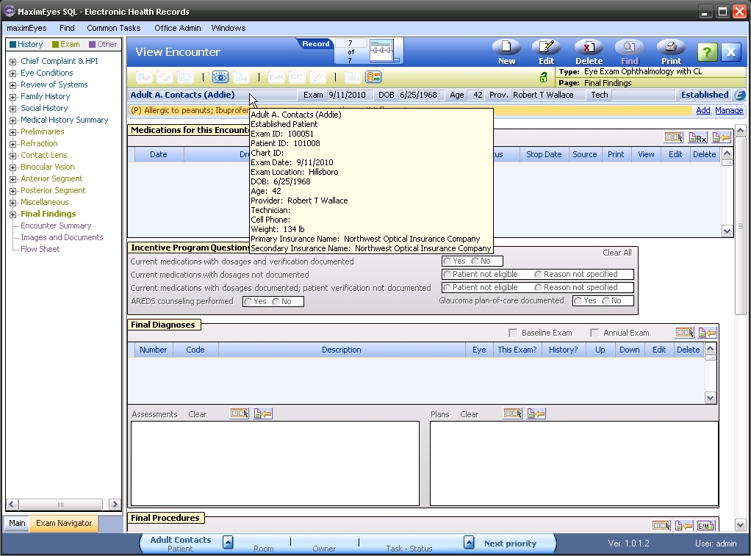Open the Assessments pick-list icon
Viewport: 751px width, 556px height.
(239, 414)
